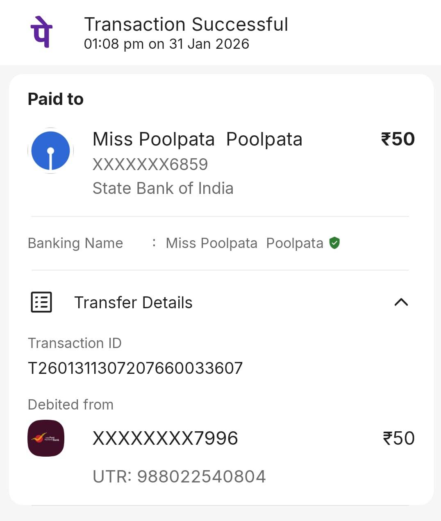Click the debited account XXXXXXXX7996

tap(165, 438)
